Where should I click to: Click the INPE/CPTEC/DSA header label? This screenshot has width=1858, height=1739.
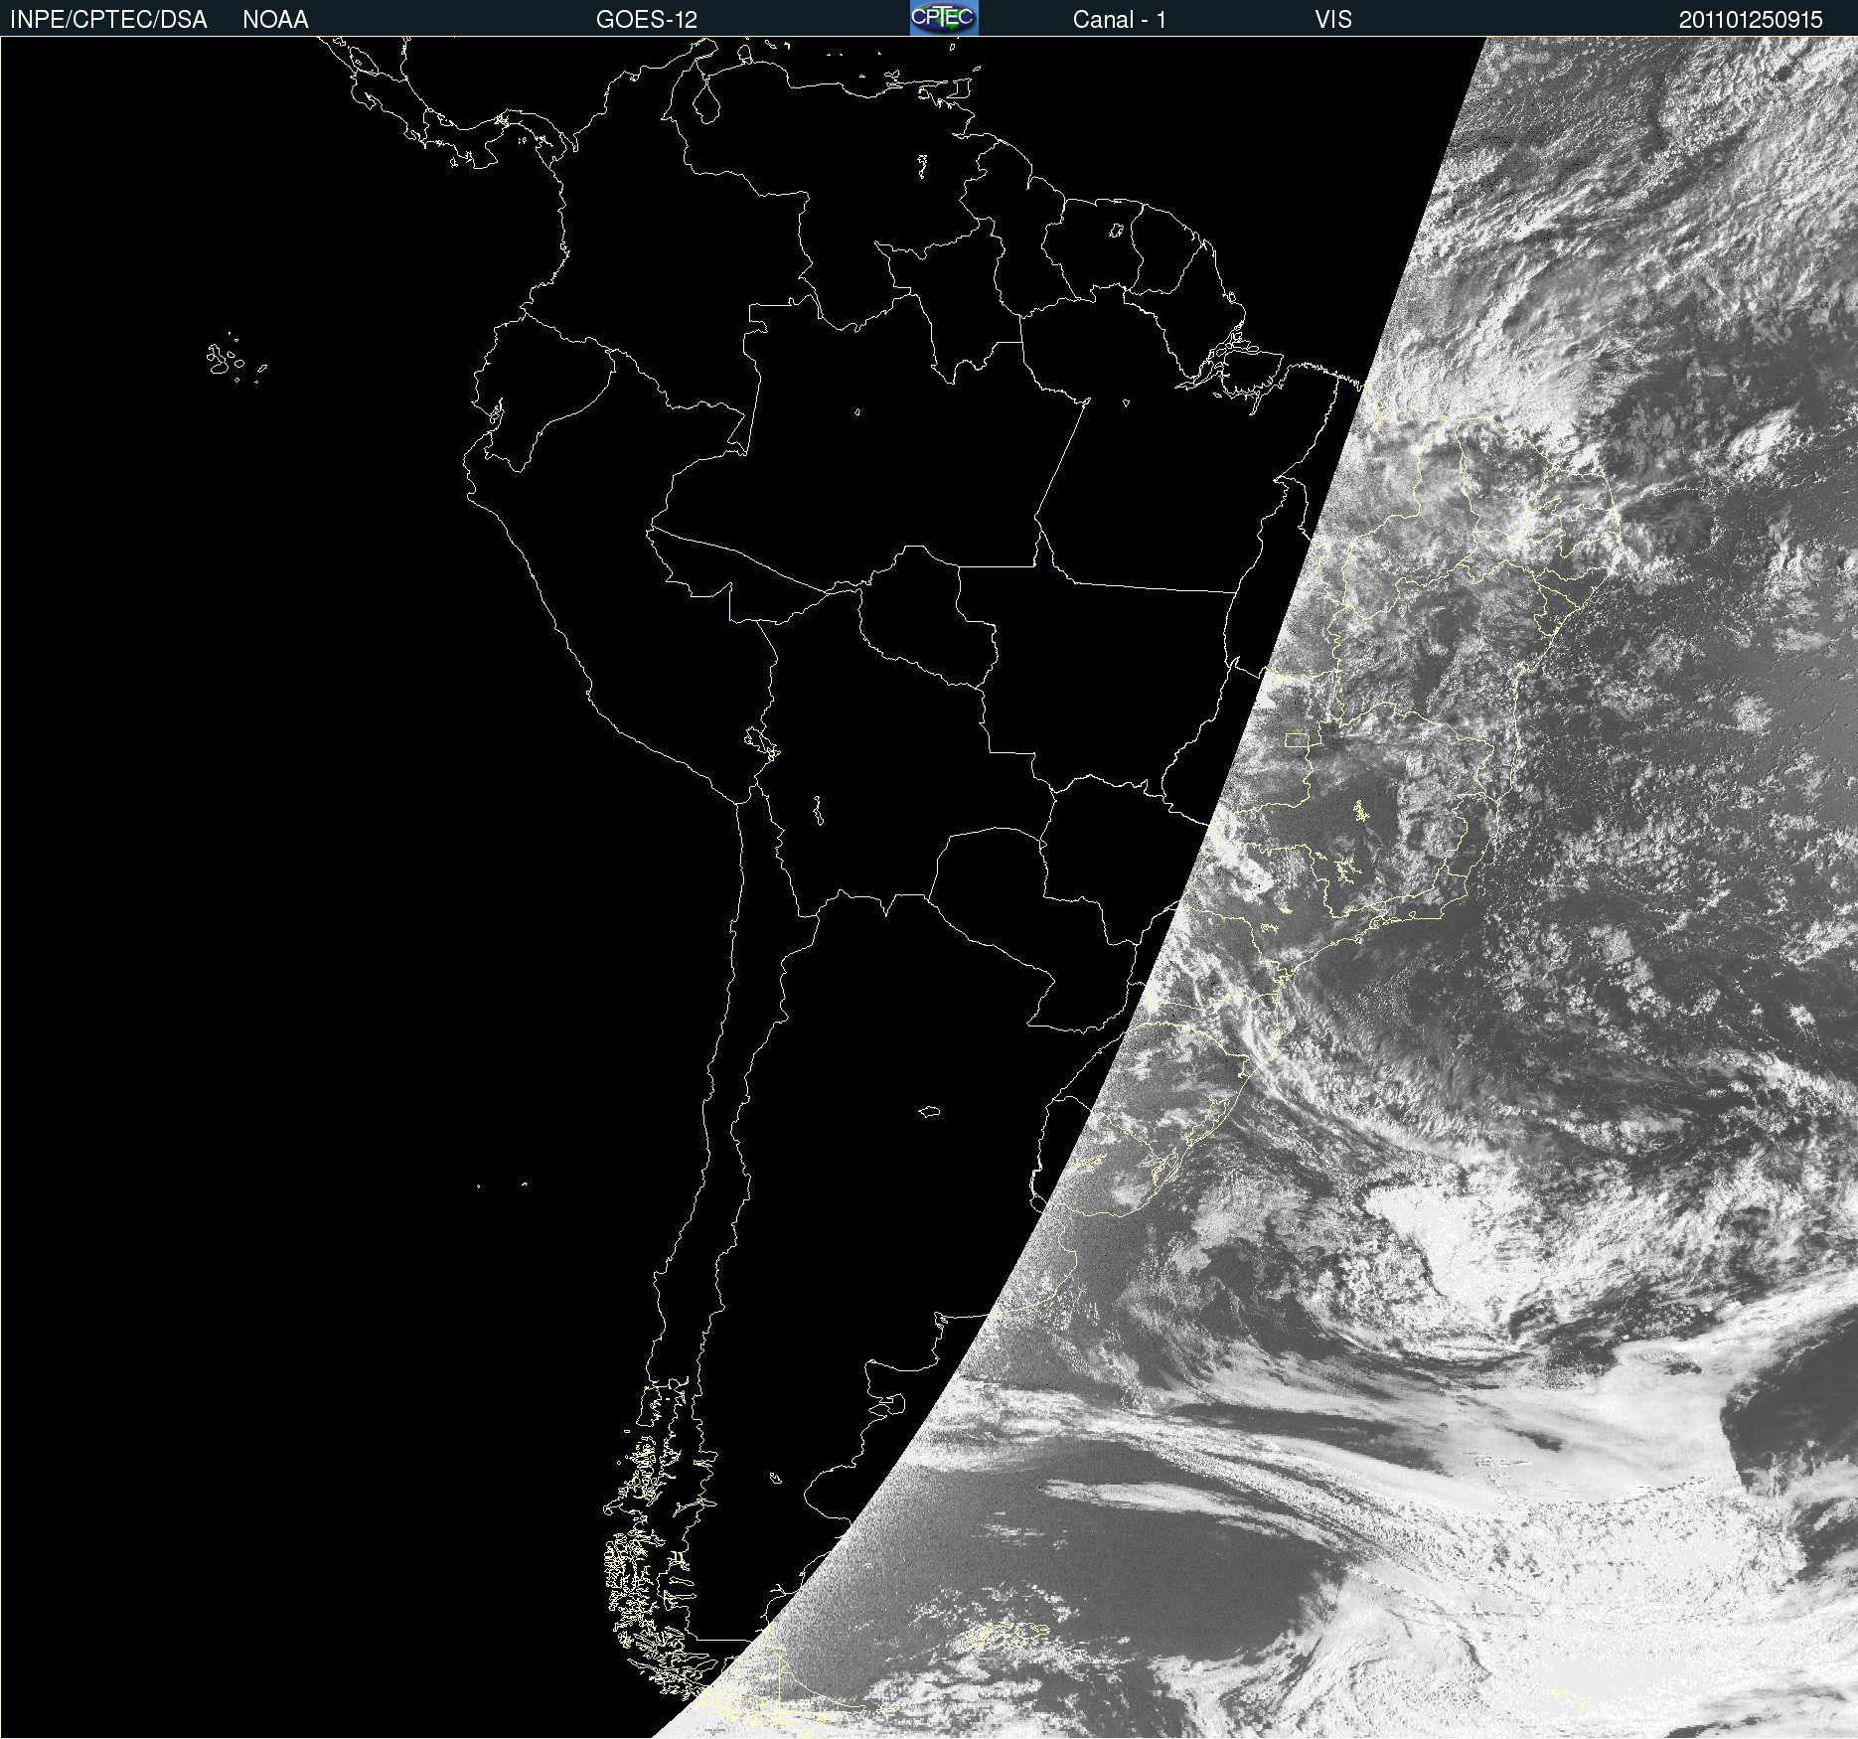click(108, 20)
